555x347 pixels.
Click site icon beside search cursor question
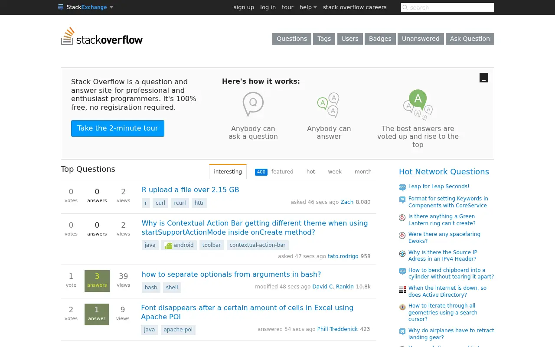(402, 307)
